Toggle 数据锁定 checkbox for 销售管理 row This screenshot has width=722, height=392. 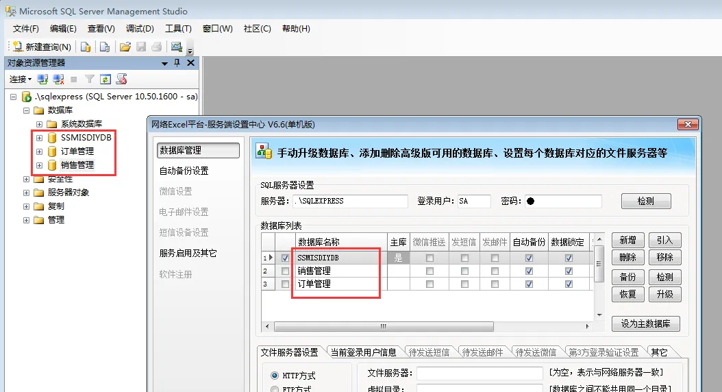(x=569, y=271)
